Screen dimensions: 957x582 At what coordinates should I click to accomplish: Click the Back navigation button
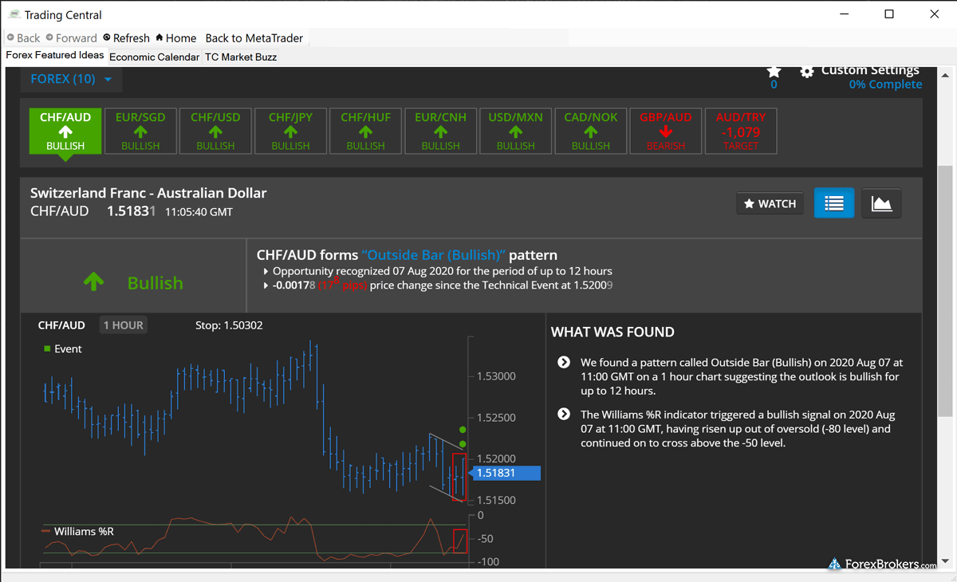tap(23, 37)
